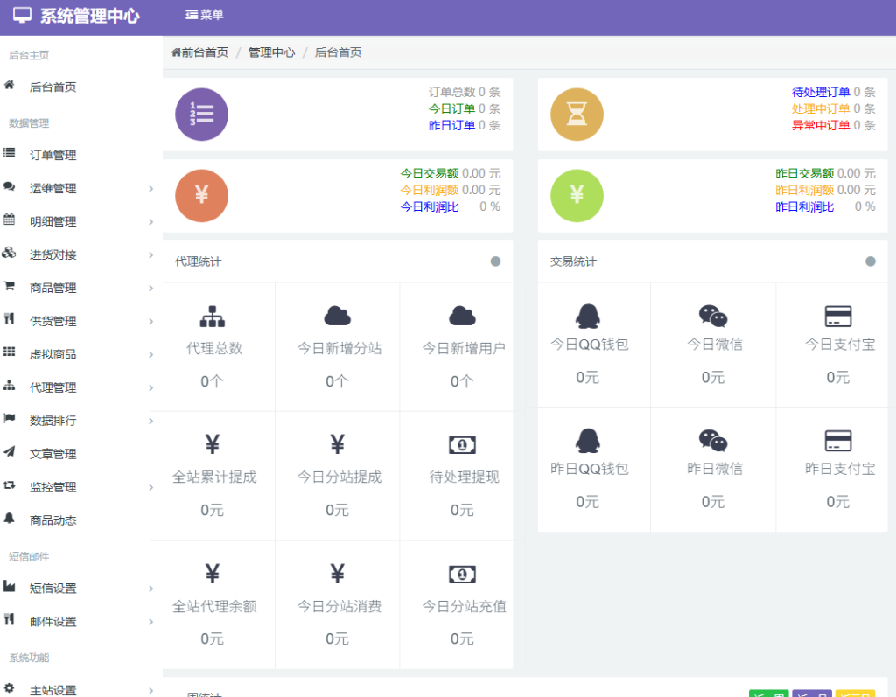896x697 pixels.
Task: Click the yellow hourglass pending orders icon
Action: click(577, 114)
